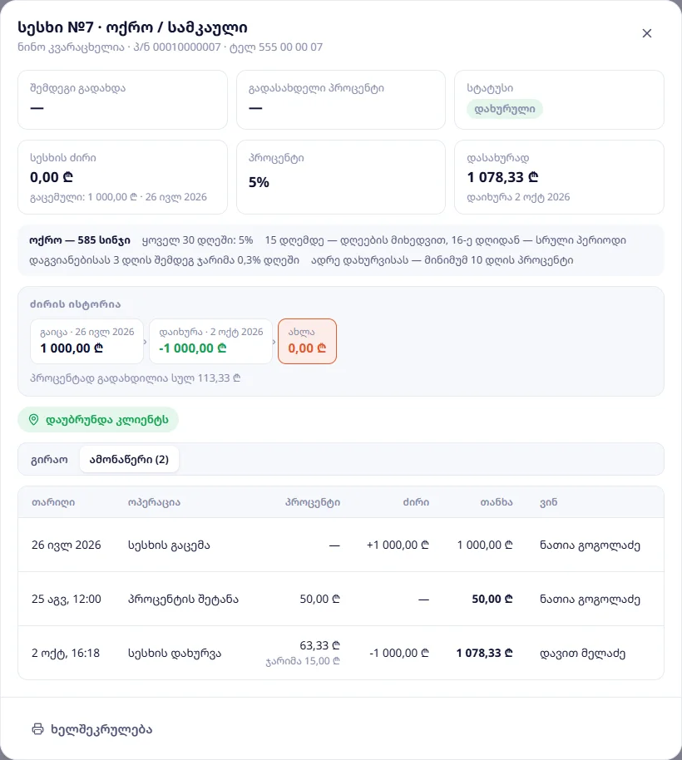This screenshot has width=682, height=760.
Task: Open the "გირაო" tab
Action: pyautogui.click(x=49, y=459)
